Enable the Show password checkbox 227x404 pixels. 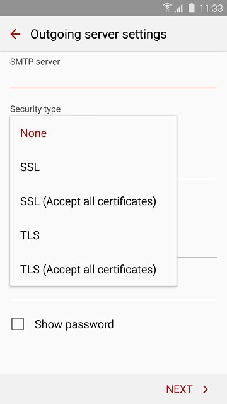[x=18, y=324]
